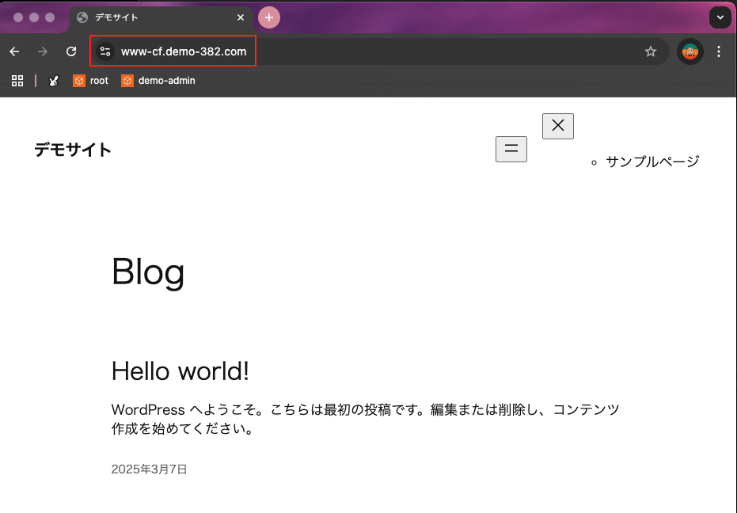Open site information icon in address bar
737x513 pixels.
click(x=105, y=51)
